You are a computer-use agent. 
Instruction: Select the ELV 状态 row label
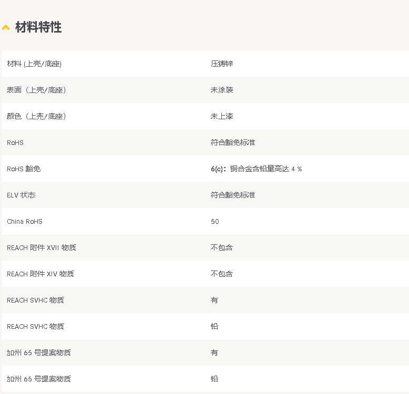[21, 195]
